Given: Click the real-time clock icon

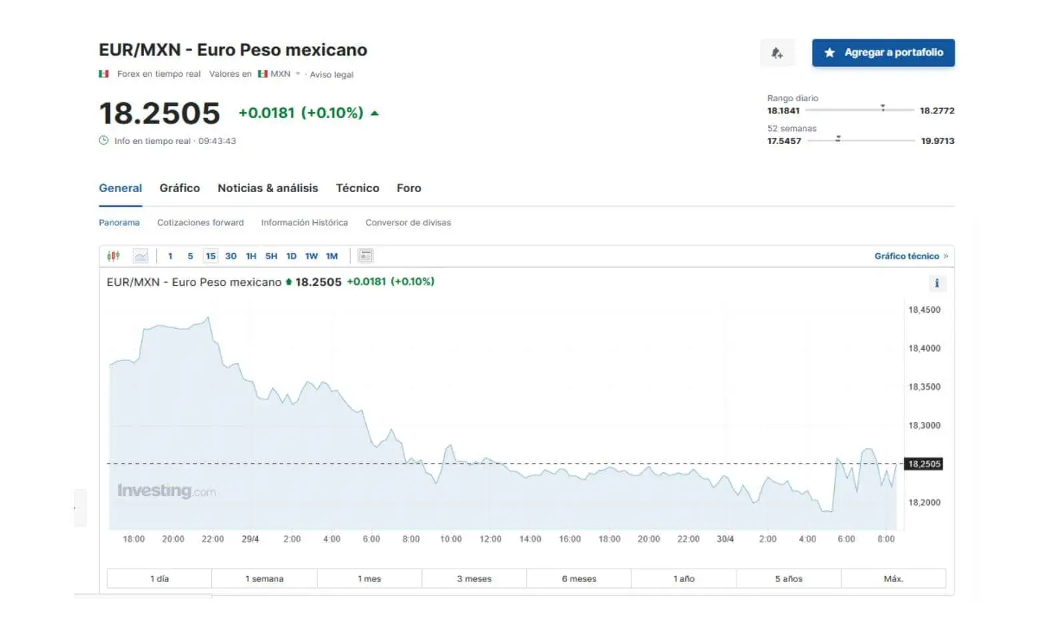Looking at the screenshot, I should click(103, 141).
